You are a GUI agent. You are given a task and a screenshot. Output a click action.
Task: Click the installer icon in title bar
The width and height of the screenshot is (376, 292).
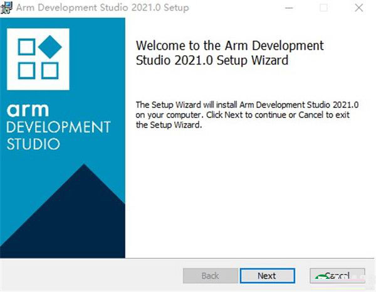[x=6, y=8]
